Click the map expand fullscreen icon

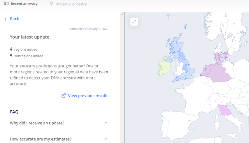click(x=134, y=22)
